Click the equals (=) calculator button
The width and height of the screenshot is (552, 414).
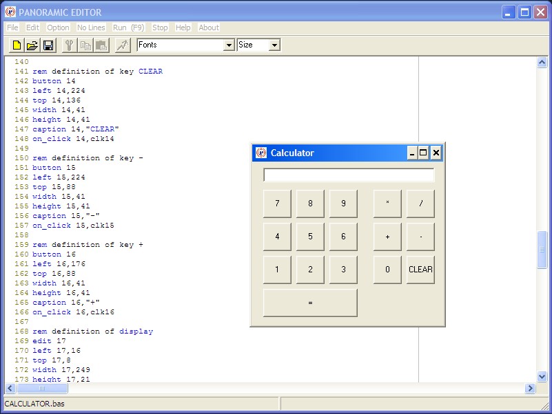310,303
